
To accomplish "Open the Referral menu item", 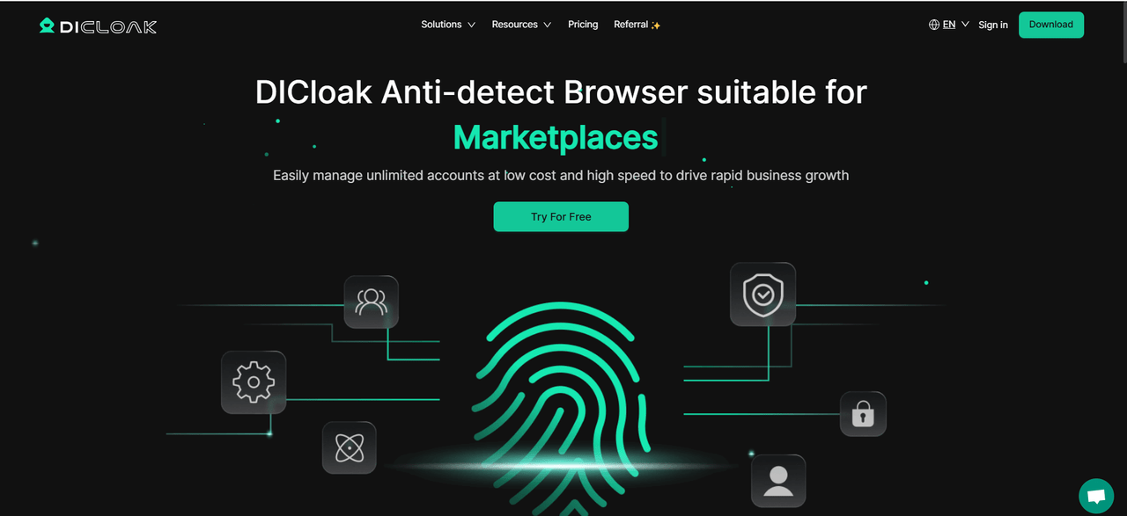I will 637,25.
